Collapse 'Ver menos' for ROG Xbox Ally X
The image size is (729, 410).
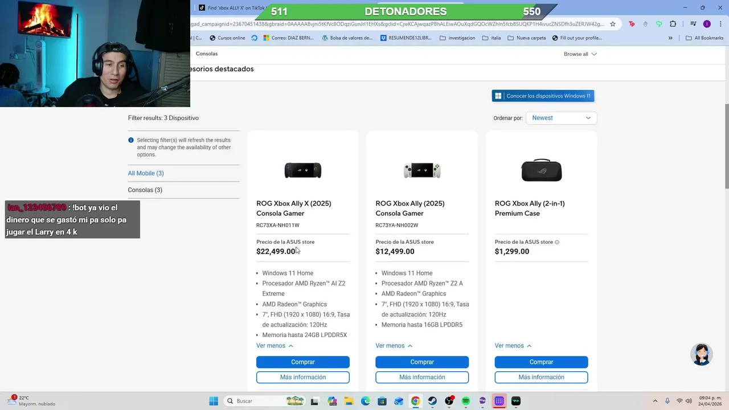click(x=275, y=346)
